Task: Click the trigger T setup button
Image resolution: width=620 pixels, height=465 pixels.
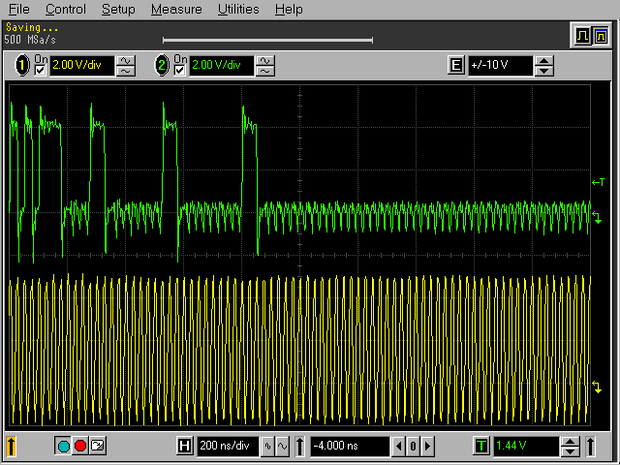Action: pos(481,446)
